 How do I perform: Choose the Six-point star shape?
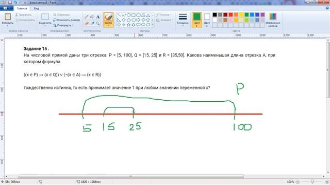[x=134, y=25]
